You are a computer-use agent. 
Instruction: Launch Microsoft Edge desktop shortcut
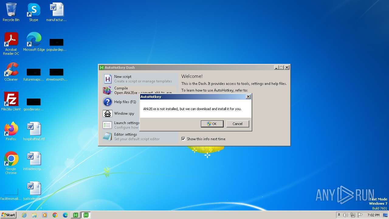tap(34, 42)
